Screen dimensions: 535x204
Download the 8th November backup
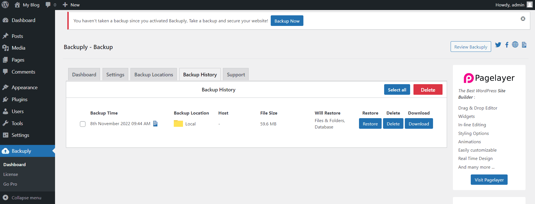point(419,124)
